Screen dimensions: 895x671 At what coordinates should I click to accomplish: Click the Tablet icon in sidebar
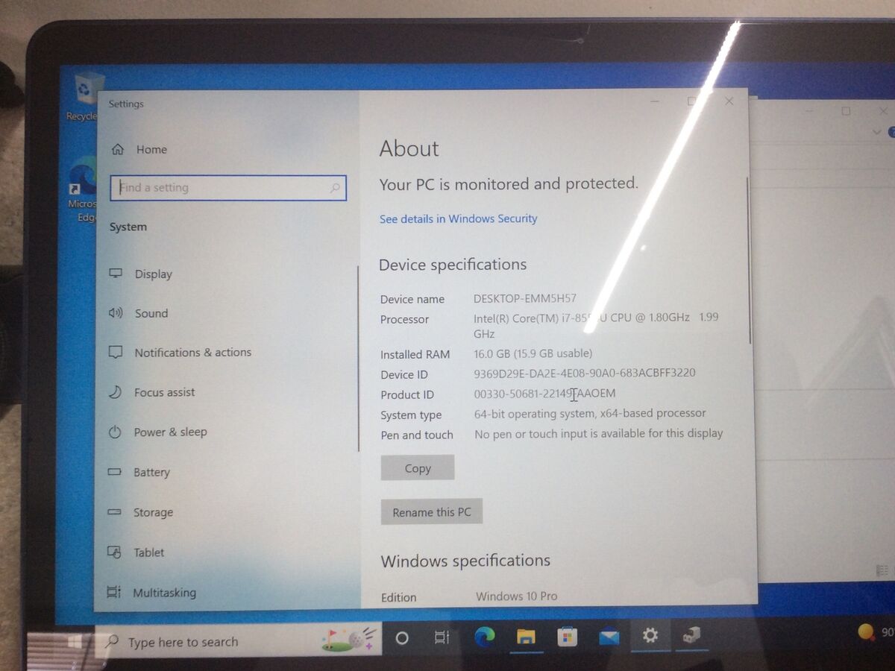[x=114, y=552]
